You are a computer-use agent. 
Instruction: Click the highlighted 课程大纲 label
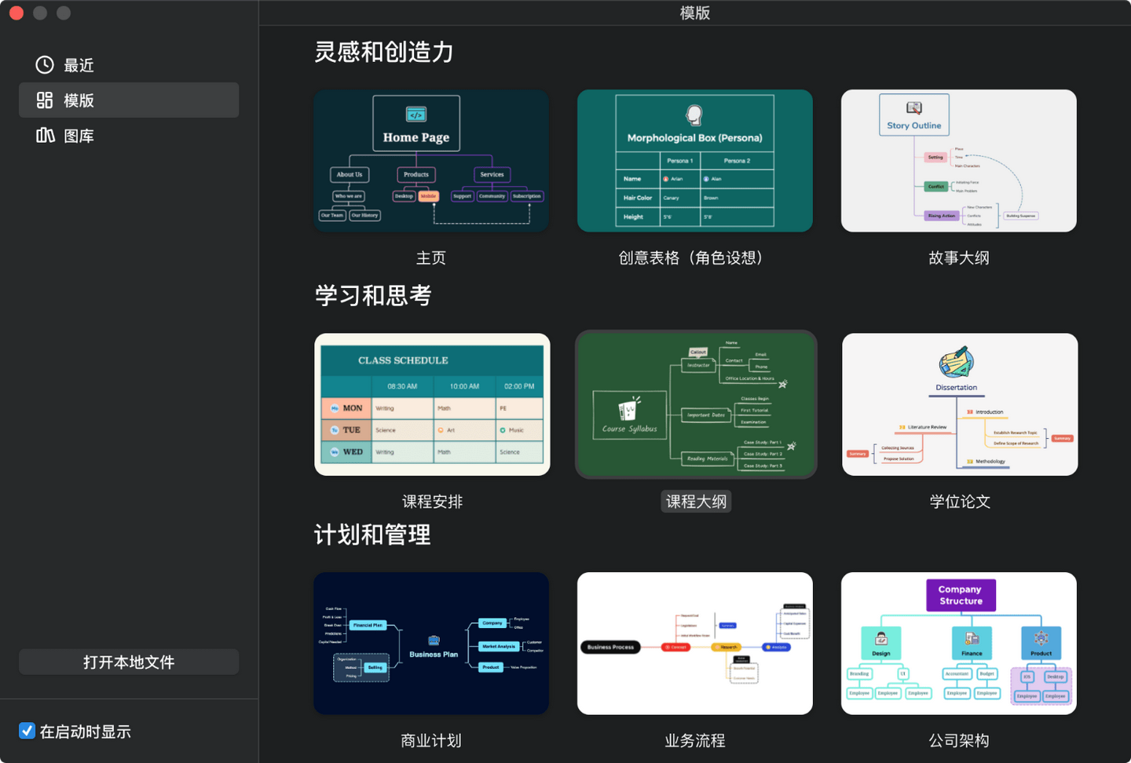point(696,501)
